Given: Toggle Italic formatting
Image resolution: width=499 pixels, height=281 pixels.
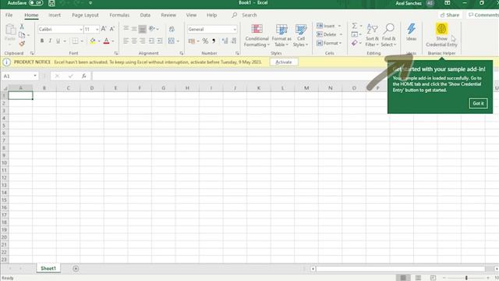Looking at the screenshot, I should click(50, 41).
